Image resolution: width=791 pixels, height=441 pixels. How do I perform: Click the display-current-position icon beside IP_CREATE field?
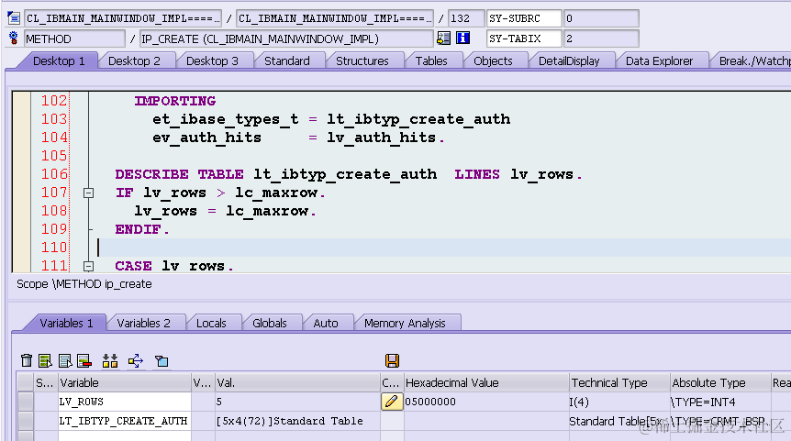pos(443,38)
